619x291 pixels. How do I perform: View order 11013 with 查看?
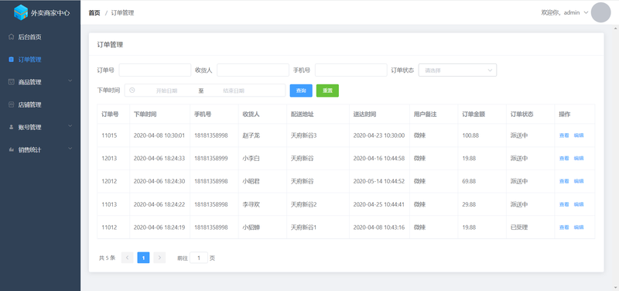pyautogui.click(x=564, y=204)
